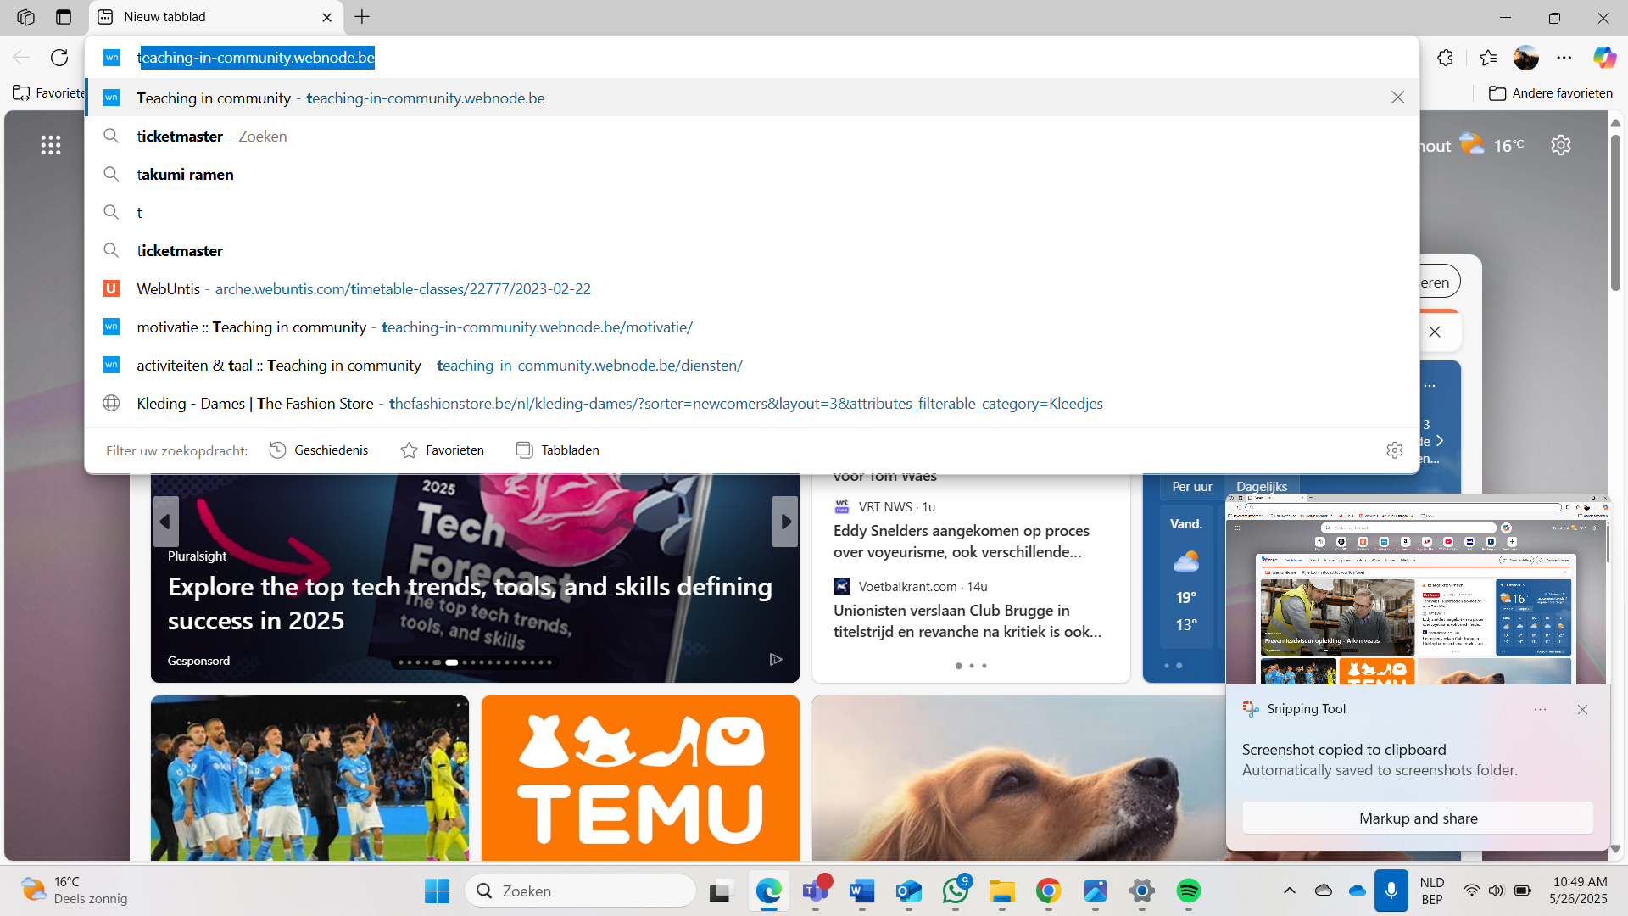The height and width of the screenshot is (916, 1628).
Task: Read the Unionisten verslaan Club Brugge article
Action: pyautogui.click(x=967, y=621)
